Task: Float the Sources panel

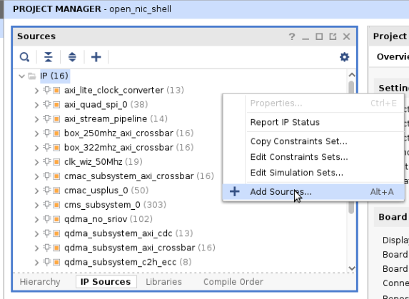Action: click(333, 36)
